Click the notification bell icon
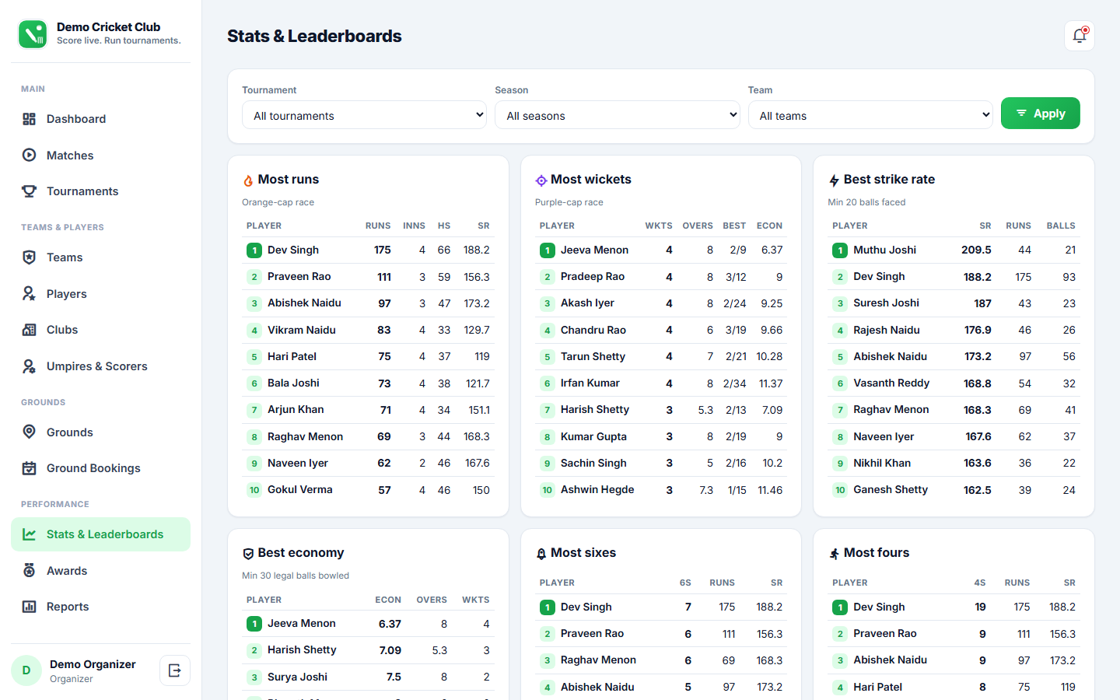 tap(1080, 36)
